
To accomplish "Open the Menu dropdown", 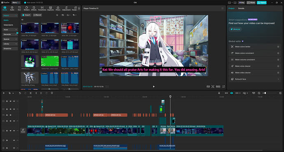I will [x=16, y=2].
